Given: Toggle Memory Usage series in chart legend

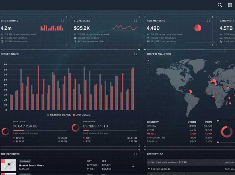Looking at the screenshot, I should tap(59, 115).
